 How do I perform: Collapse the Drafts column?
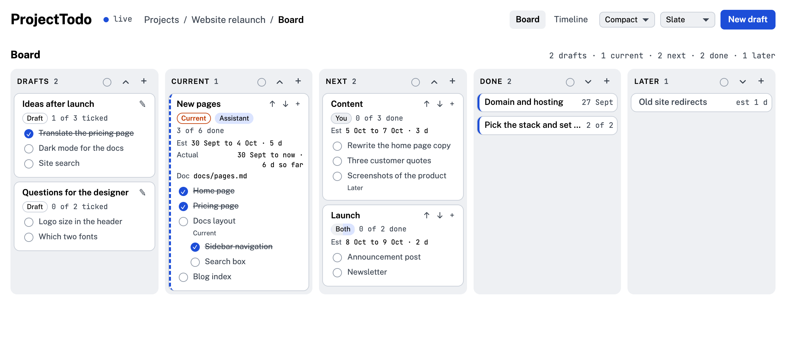coord(126,82)
